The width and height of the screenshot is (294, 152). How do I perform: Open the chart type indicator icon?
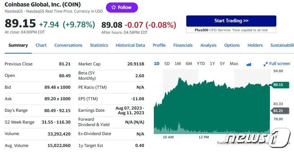(x=249, y=64)
